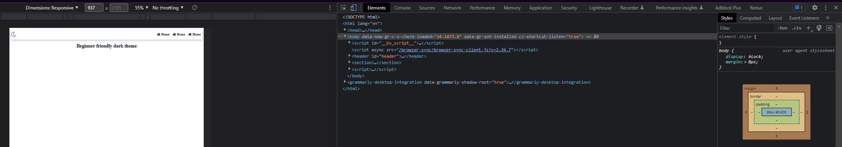The height and width of the screenshot is (147, 842).
Task: Open the No throttling dropdown
Action: [x=168, y=8]
